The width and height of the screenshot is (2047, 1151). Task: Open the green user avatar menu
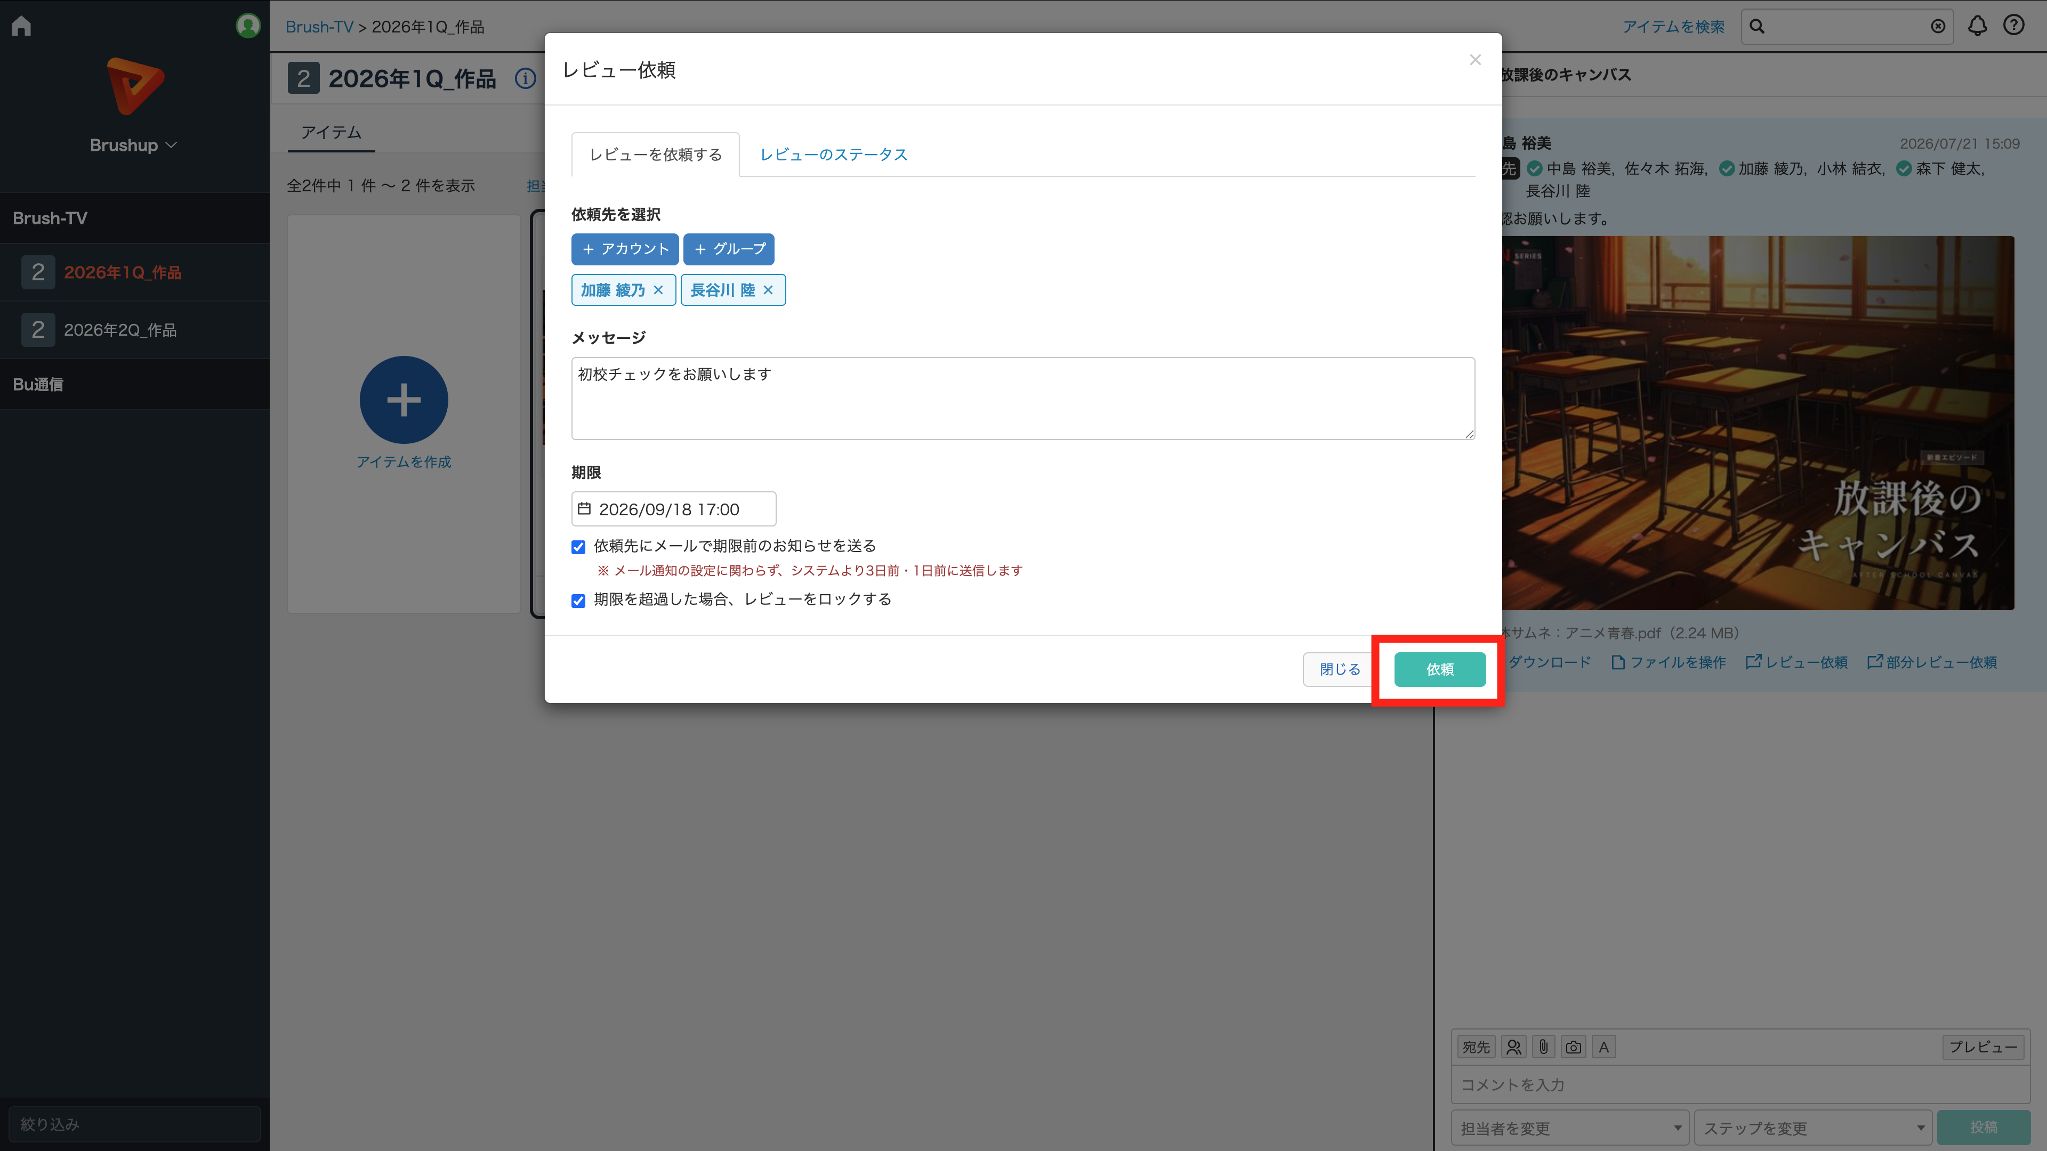[248, 26]
